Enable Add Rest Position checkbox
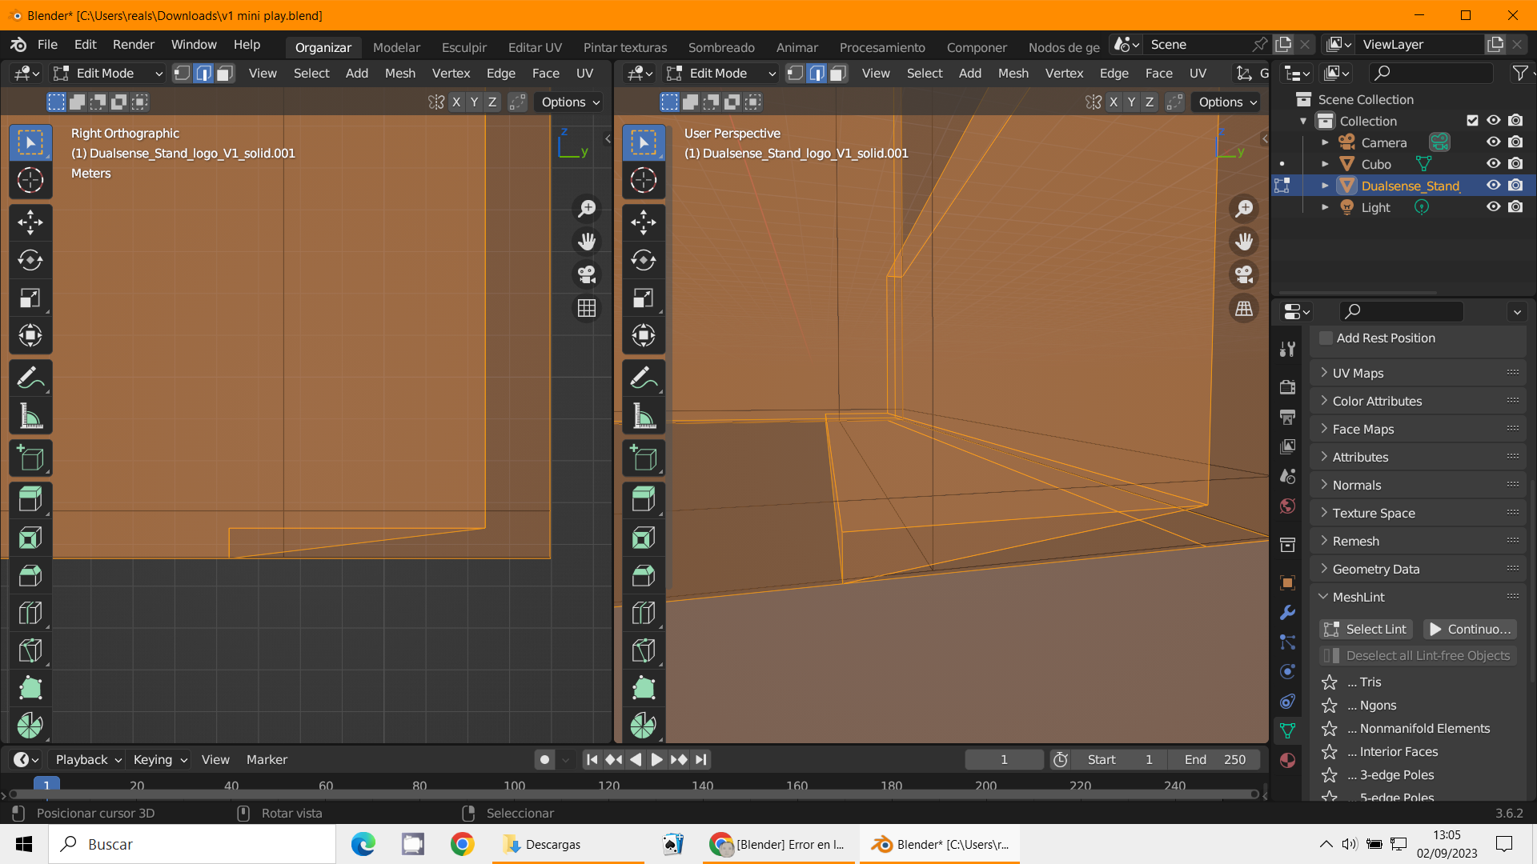The width and height of the screenshot is (1537, 864). pos(1326,338)
